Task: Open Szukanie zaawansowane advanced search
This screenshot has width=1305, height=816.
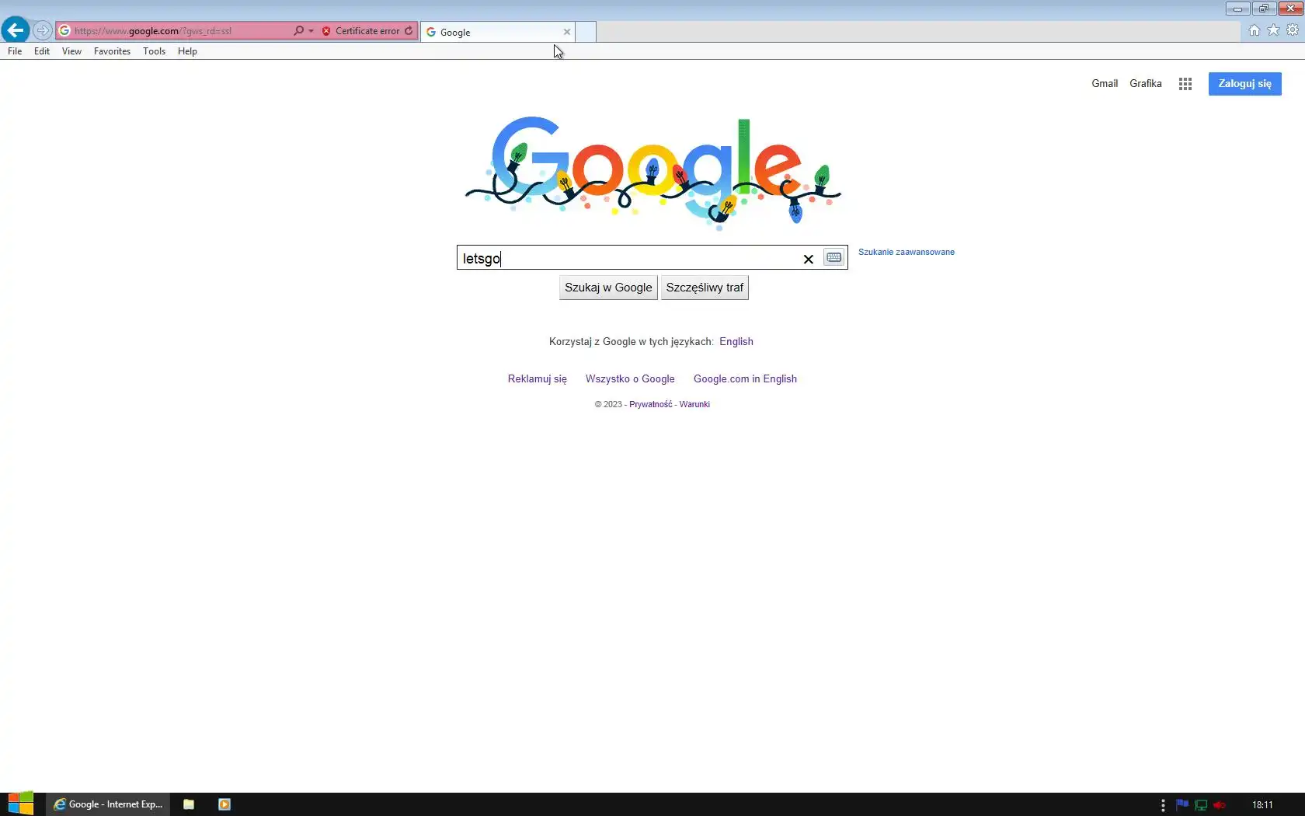Action: [907, 252]
